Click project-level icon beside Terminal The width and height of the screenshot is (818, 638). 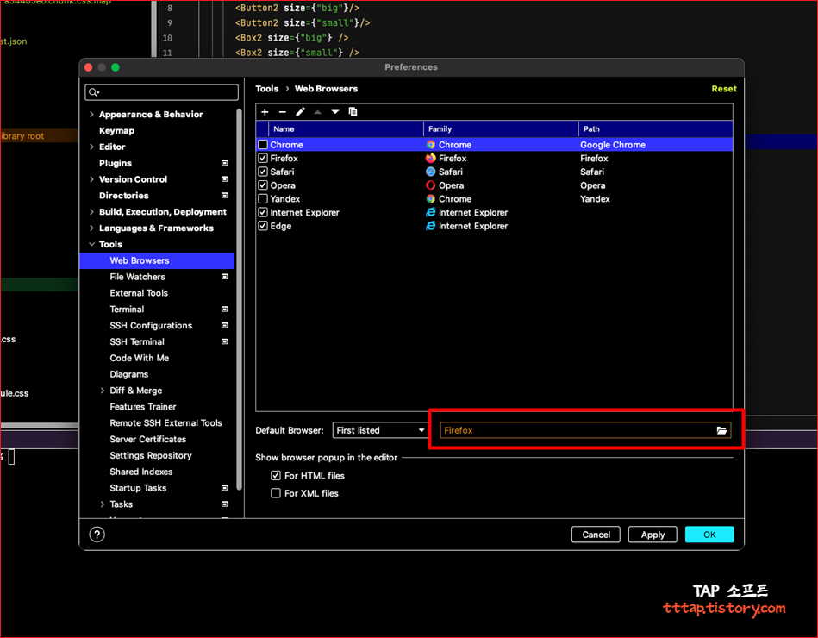click(x=225, y=309)
